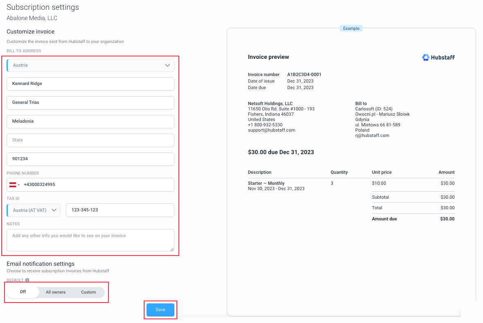Viewport: 483px width, 323px height.
Task: Click the phone number field +43000324995
Action: (98, 185)
